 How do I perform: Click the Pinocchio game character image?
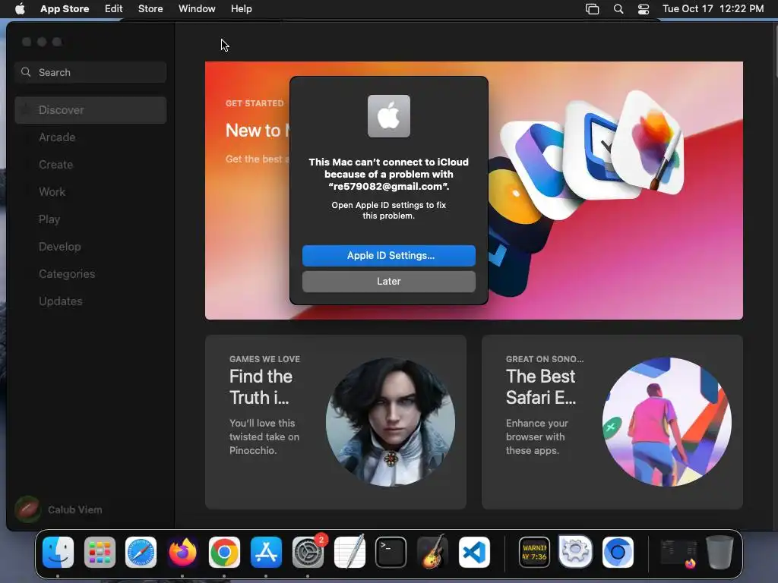[x=391, y=422]
